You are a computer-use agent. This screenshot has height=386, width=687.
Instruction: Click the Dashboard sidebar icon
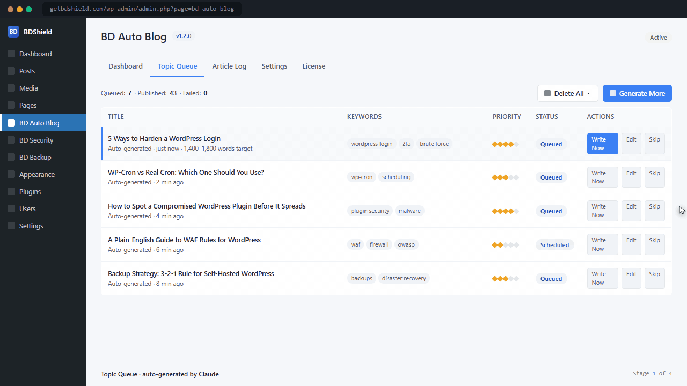pyautogui.click(x=11, y=54)
